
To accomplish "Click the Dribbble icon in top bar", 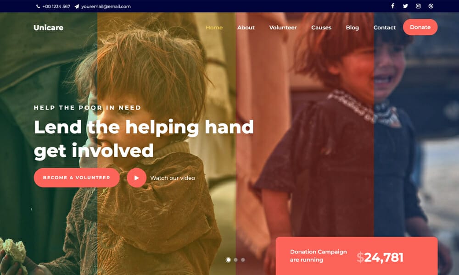I will (x=431, y=6).
